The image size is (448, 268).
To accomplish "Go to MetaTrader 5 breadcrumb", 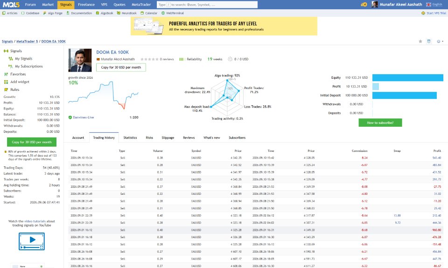I will click(x=27, y=41).
